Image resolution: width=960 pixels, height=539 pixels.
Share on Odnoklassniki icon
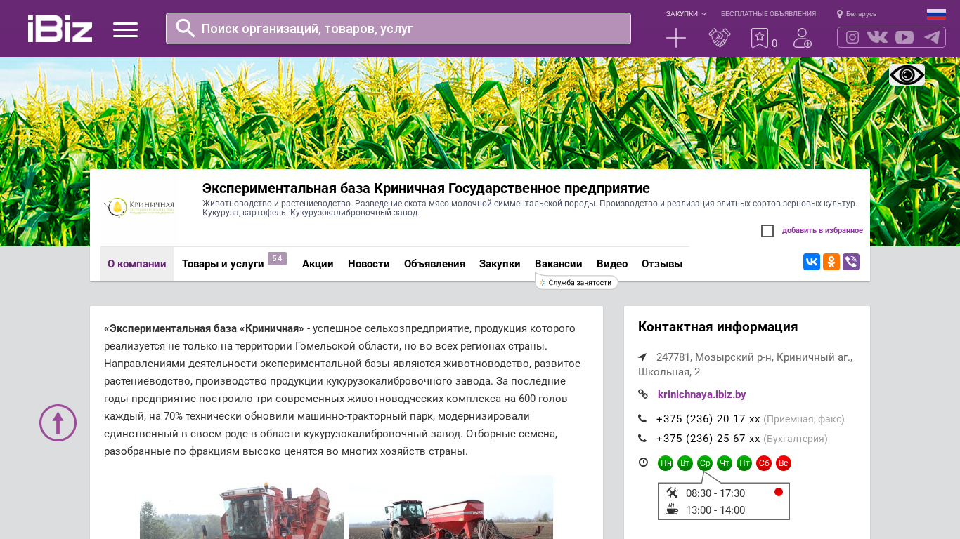(831, 262)
